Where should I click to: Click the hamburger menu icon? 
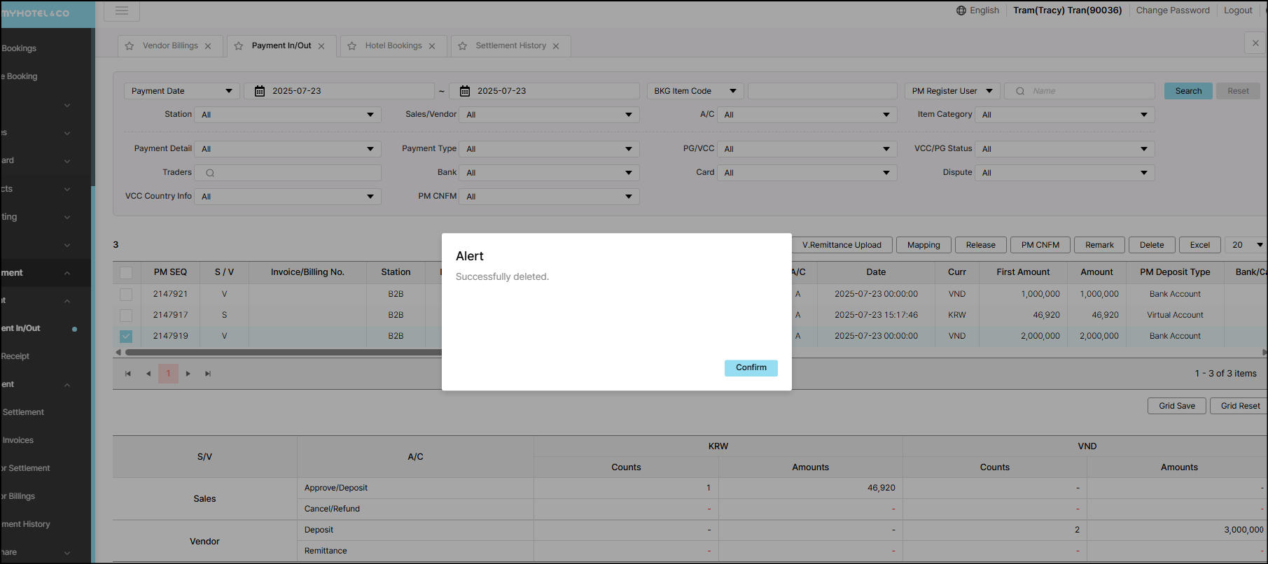tap(122, 10)
